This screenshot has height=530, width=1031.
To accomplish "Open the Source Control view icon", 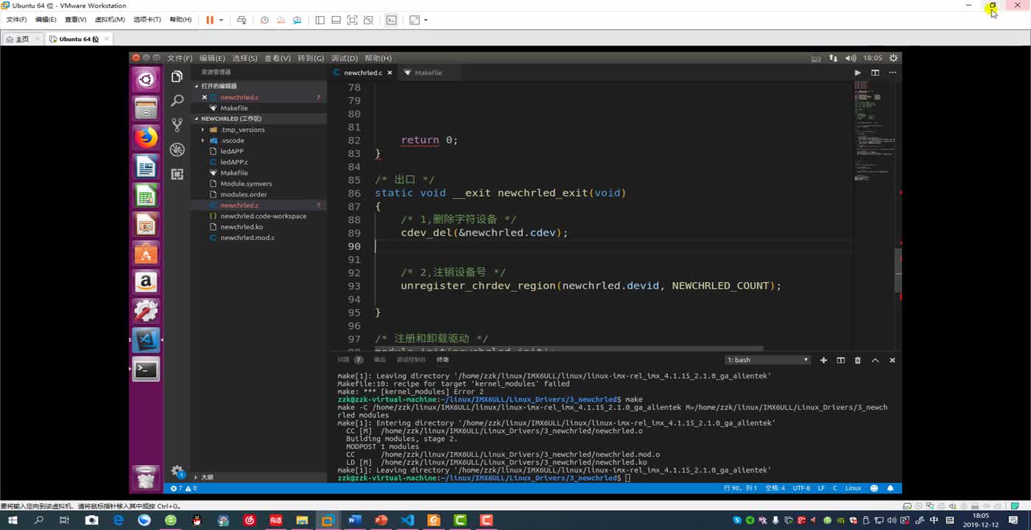I will coord(177,125).
